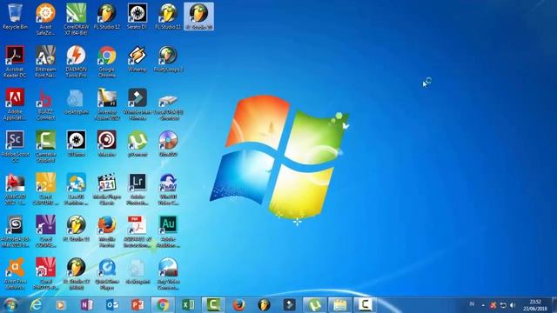Launch the Bitstream Font Navigator shortcut
Viewport: 557px width, 313px height.
[45, 62]
